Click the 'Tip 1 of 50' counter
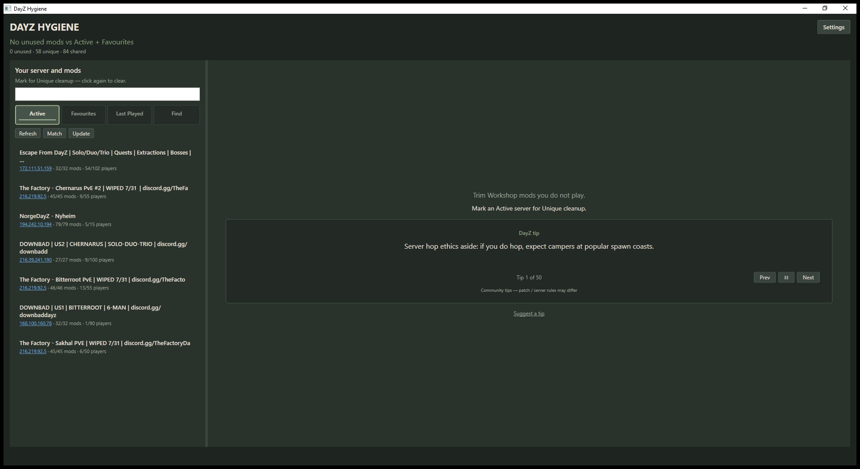860x469 pixels. (x=529, y=278)
